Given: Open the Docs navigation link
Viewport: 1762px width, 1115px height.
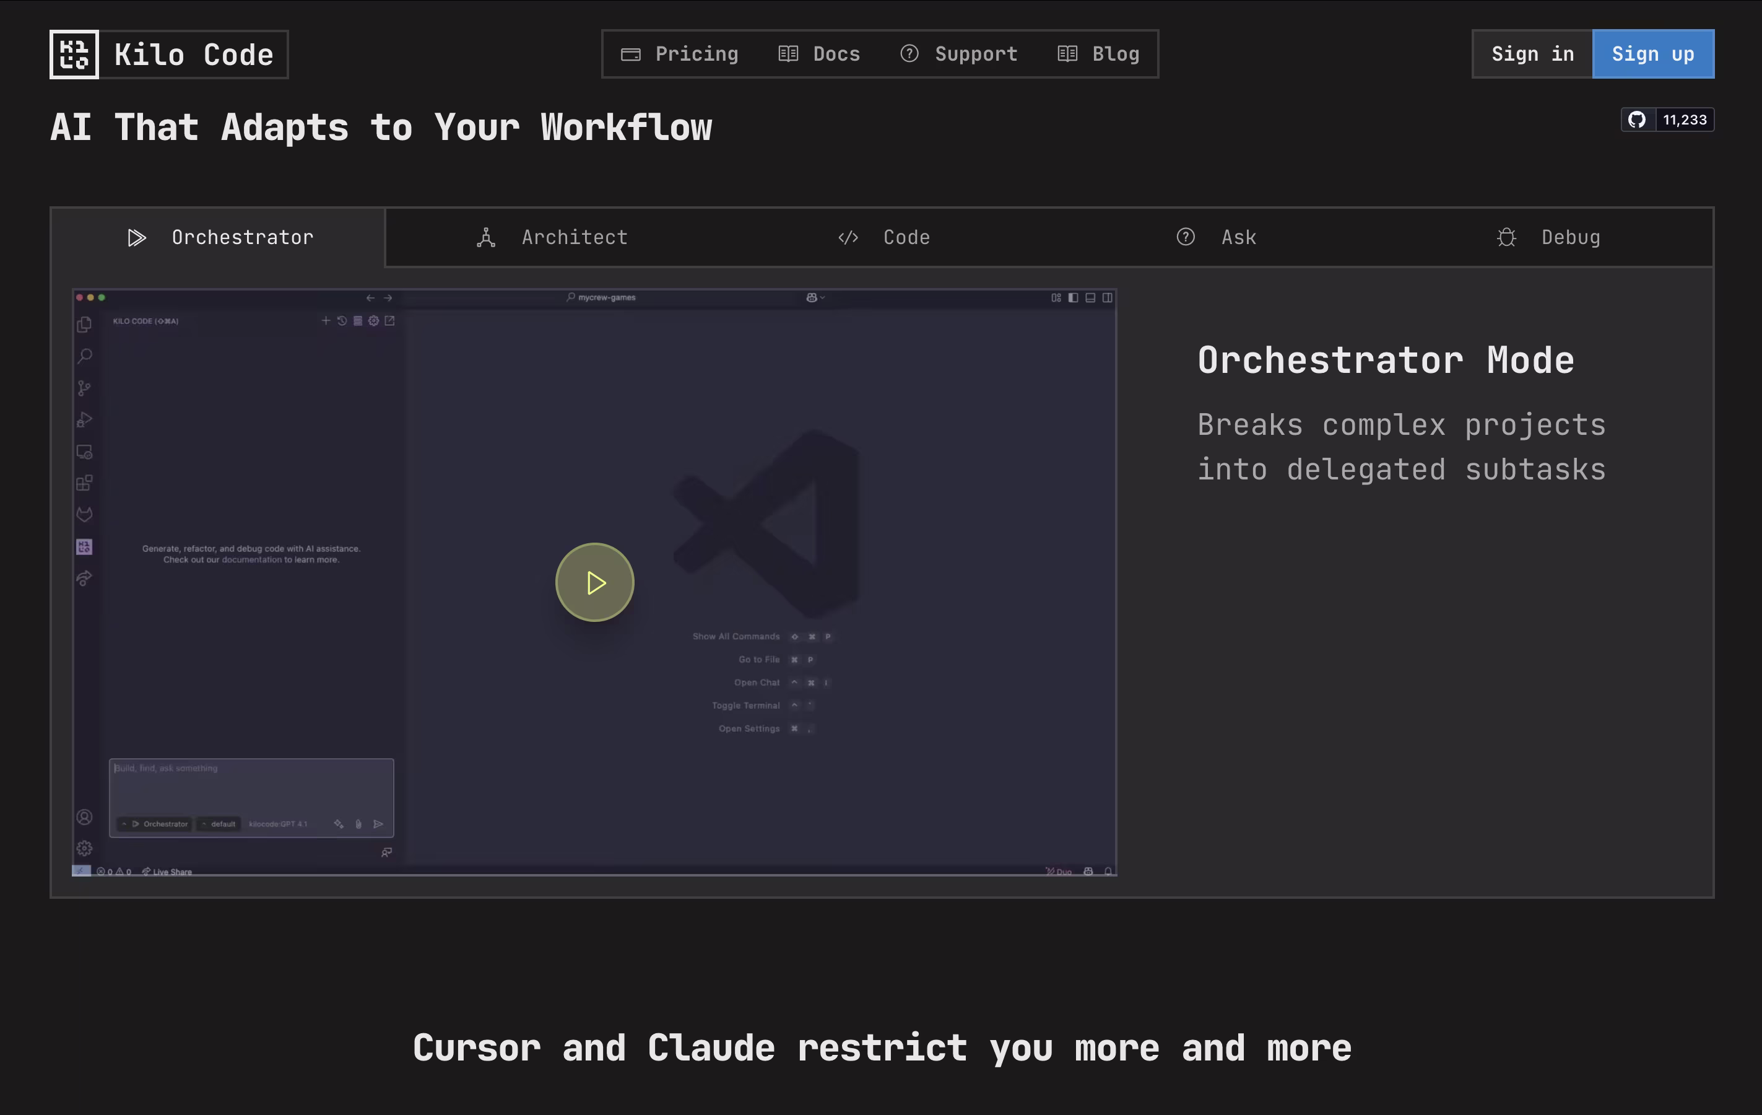Looking at the screenshot, I should tap(819, 54).
